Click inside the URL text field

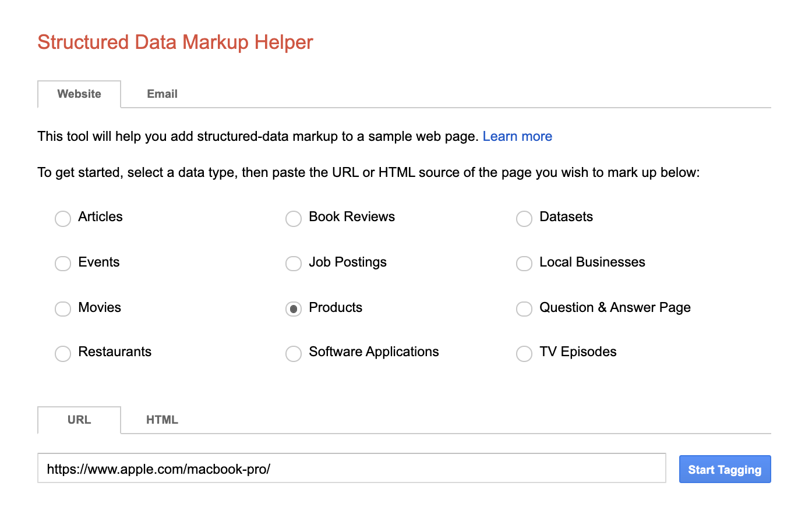click(x=349, y=469)
